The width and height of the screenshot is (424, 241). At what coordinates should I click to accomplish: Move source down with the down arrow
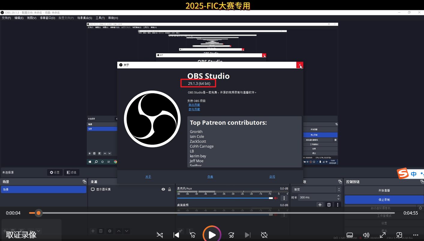127,231
